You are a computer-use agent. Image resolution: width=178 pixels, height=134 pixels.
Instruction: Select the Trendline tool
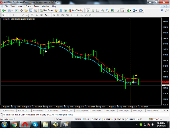tap(23, 15)
